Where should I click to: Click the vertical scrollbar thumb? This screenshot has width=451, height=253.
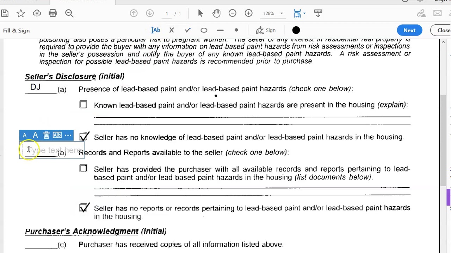point(443,140)
